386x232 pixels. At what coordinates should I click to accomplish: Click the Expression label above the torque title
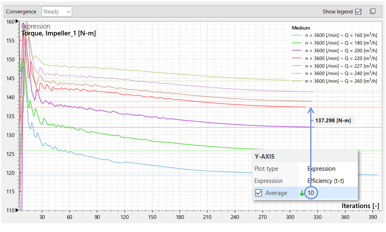pos(36,27)
